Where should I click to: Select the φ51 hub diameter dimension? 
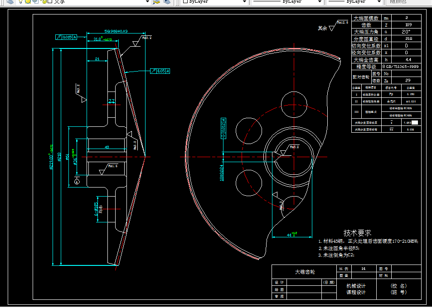[x=67, y=157]
